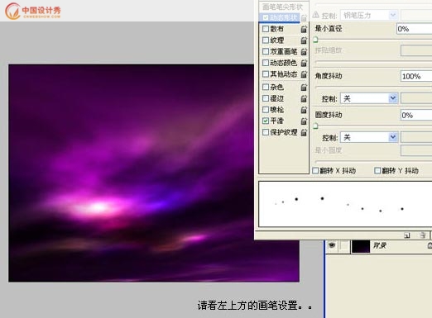Screen dimensions: 432x318
Task: Click the lock icon beside 杂色
Action: (x=304, y=88)
